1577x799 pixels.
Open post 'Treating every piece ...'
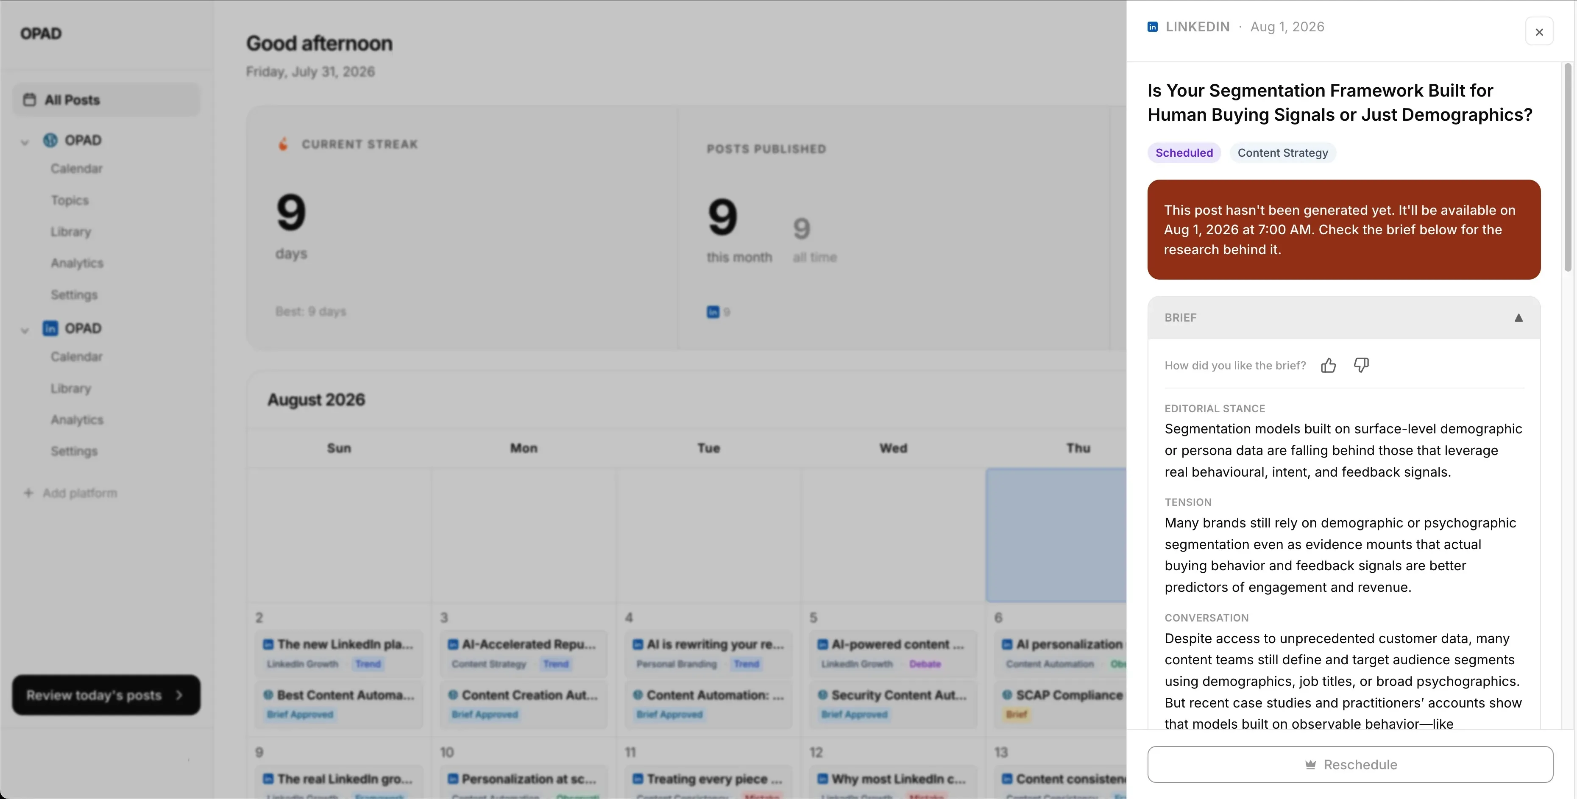tap(709, 782)
